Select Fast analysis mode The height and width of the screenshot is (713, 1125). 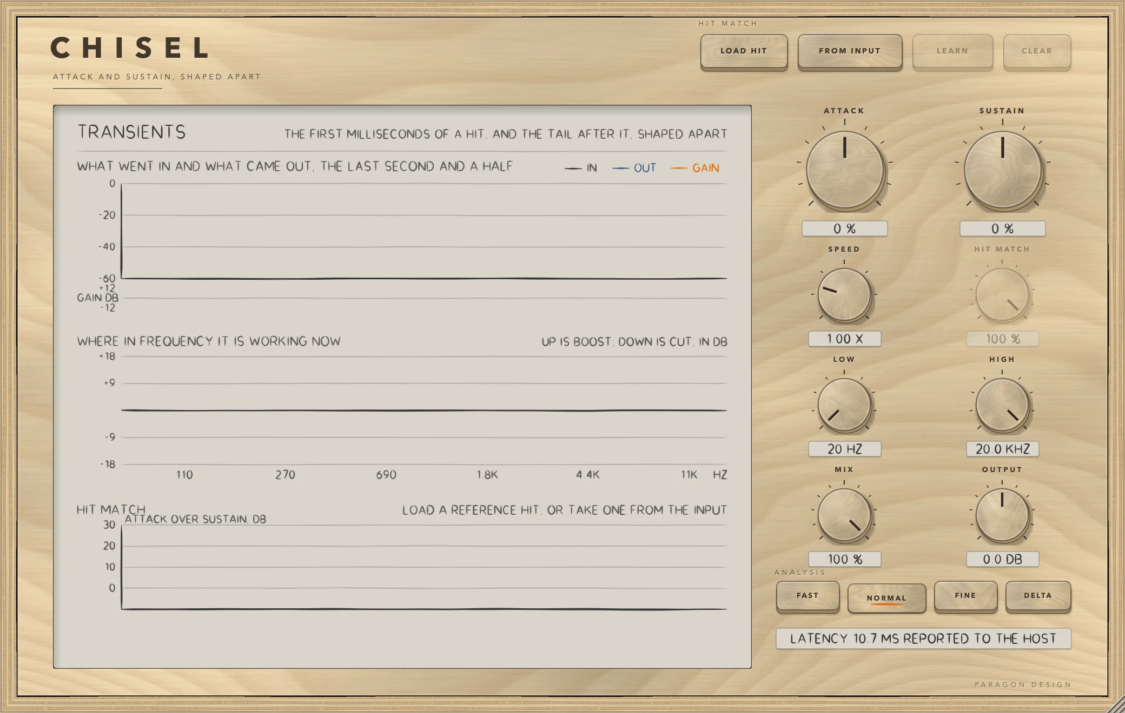click(808, 596)
